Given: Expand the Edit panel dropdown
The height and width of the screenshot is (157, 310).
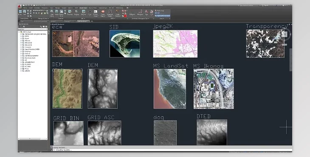Looking at the screenshot, I should point(83,19).
